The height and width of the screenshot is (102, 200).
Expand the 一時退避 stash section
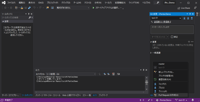151,53
